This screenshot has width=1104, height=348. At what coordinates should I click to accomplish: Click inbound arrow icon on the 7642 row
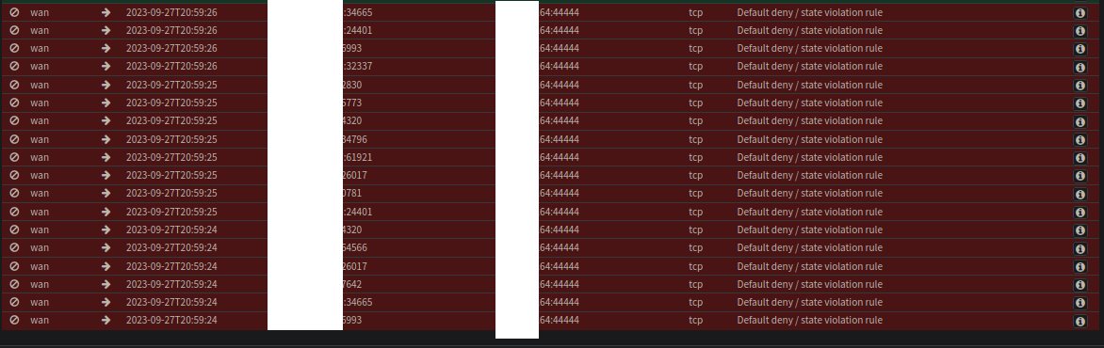106,284
